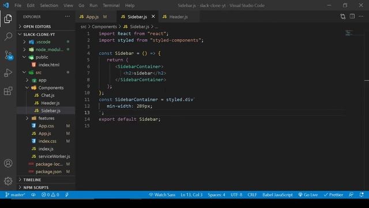Click the errors and warnings count in status bar
Image resolution: width=369 pixels, height=208 pixels.
pyautogui.click(x=50, y=195)
